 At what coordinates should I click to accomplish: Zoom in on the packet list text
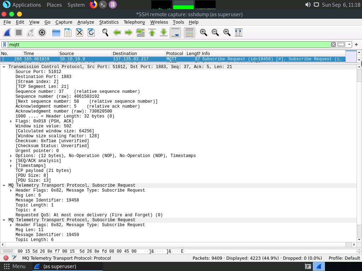[x=203, y=32]
